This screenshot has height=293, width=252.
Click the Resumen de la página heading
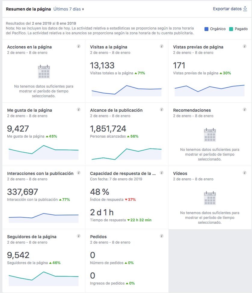point(28,9)
